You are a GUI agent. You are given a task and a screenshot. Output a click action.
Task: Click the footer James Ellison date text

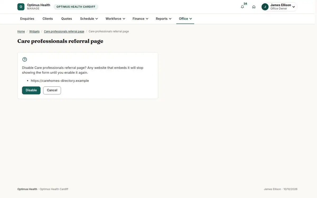(x=281, y=189)
